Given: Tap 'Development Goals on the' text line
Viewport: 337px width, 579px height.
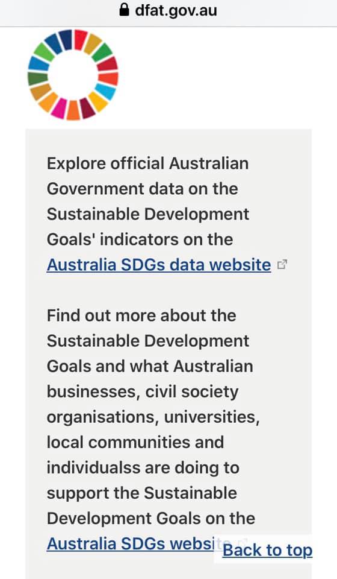Looking at the screenshot, I should 151,519.
